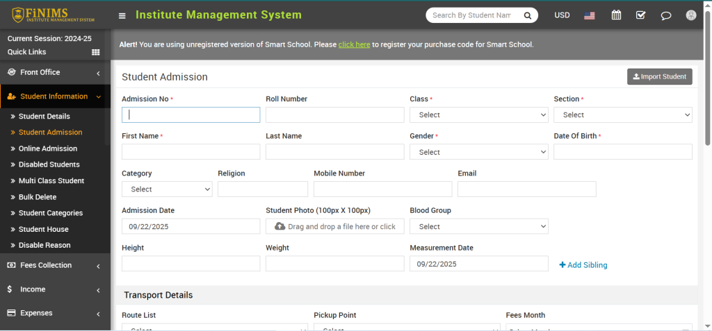Image resolution: width=712 pixels, height=331 pixels.
Task: Open the calendar icon in header
Action: (x=616, y=15)
